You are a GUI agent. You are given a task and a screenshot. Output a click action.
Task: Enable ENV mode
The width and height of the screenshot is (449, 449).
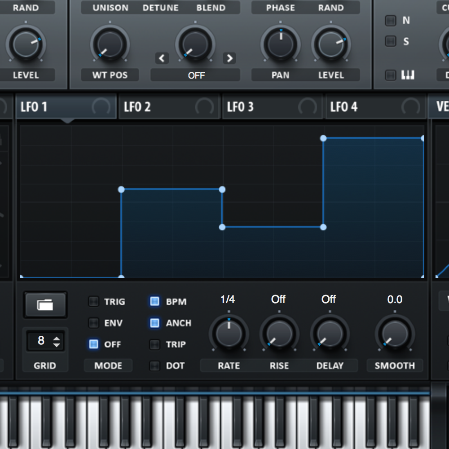(93, 323)
